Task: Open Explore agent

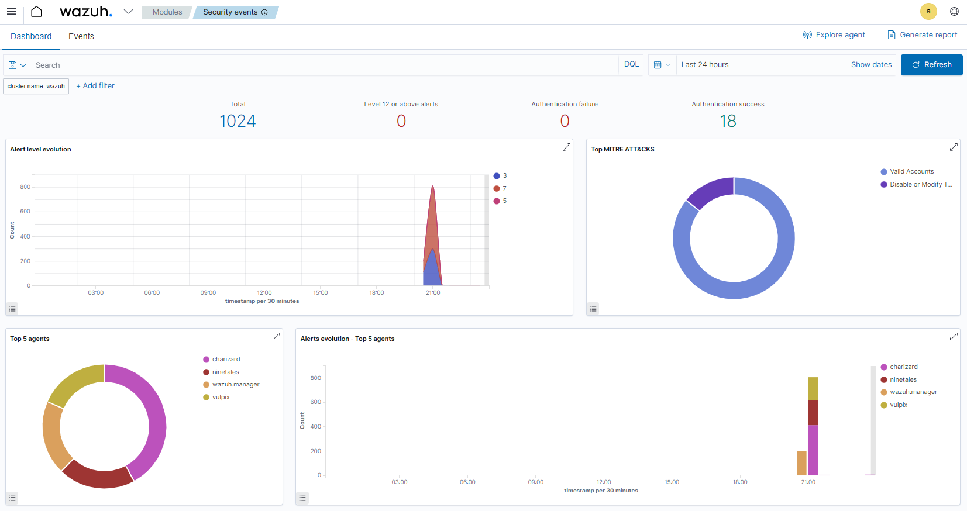Action: [x=834, y=35]
